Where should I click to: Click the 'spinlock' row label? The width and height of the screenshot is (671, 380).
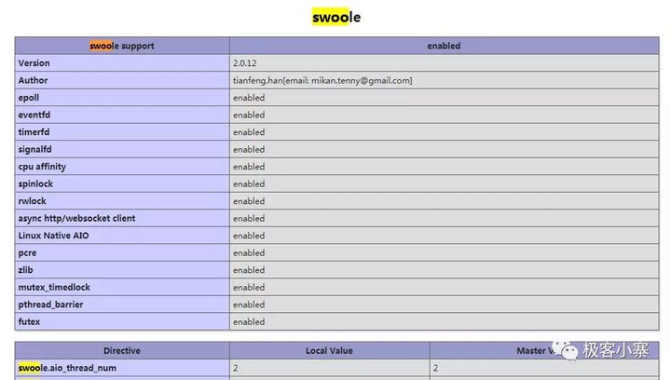point(35,183)
